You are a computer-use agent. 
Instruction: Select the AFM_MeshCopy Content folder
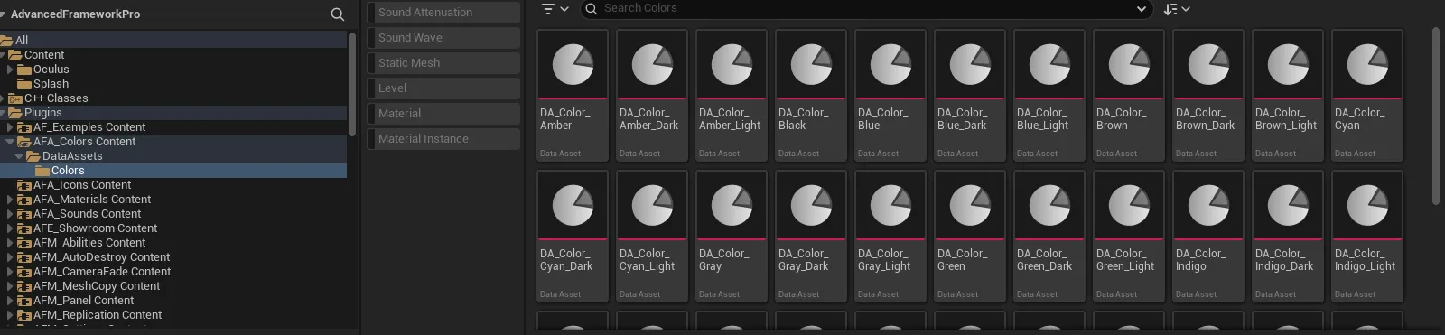173,286
